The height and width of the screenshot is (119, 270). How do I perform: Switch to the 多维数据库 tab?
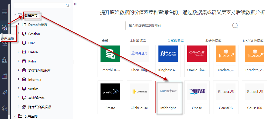click(x=213, y=41)
